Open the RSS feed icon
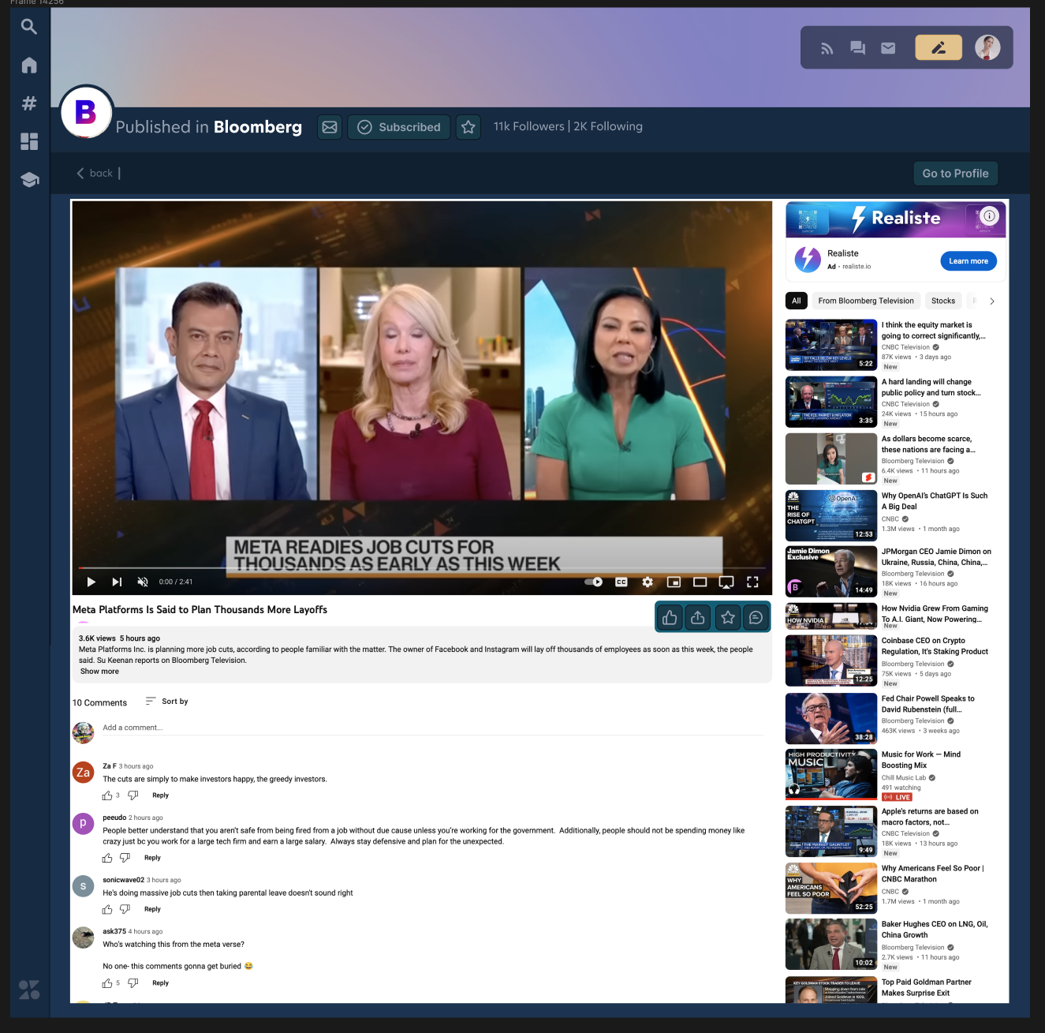Screen dimensions: 1045x1033 827,47
